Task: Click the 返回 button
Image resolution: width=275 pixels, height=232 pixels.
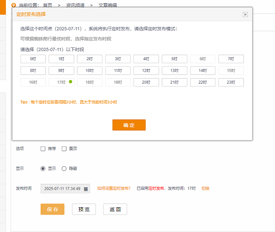Action: (115, 209)
